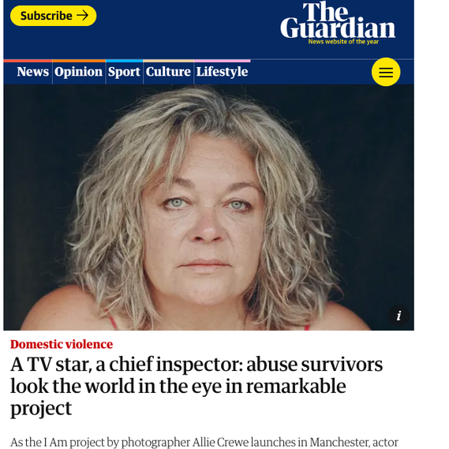Click the arrow icon inside Subscribe
The height and width of the screenshot is (449, 449).
tap(83, 16)
